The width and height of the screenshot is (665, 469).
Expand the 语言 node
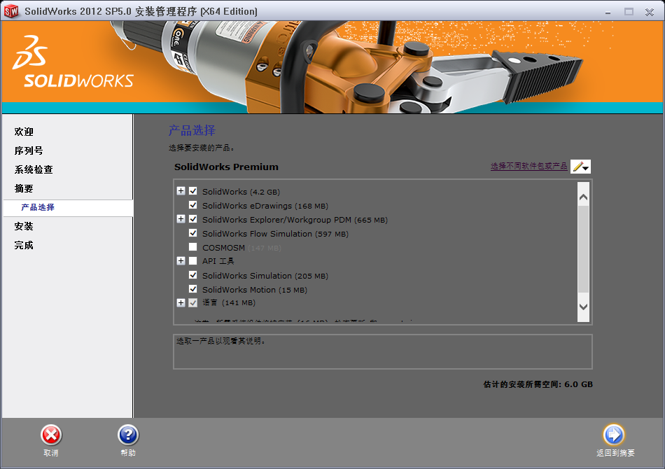coord(181,303)
